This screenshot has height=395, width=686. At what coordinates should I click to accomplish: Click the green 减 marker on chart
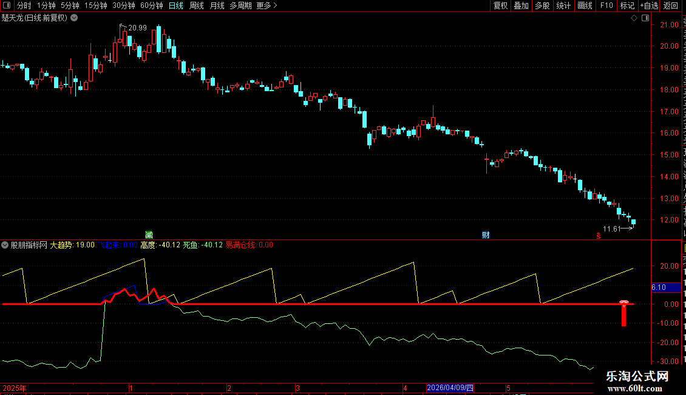pos(149,235)
